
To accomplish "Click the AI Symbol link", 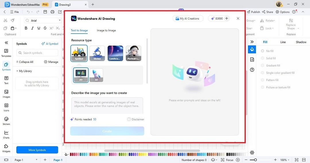I will click(50, 44).
